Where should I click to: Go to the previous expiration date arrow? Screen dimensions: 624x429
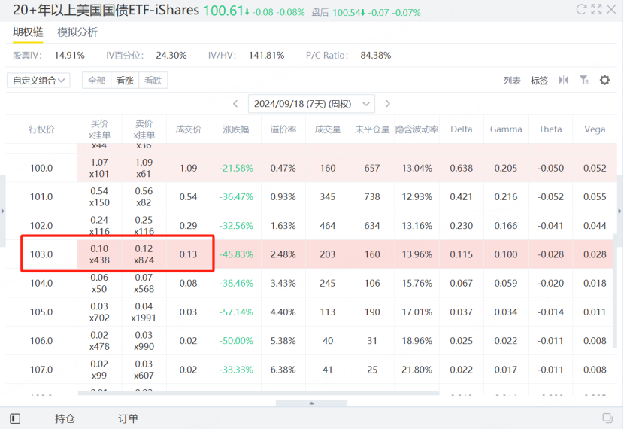[235, 104]
